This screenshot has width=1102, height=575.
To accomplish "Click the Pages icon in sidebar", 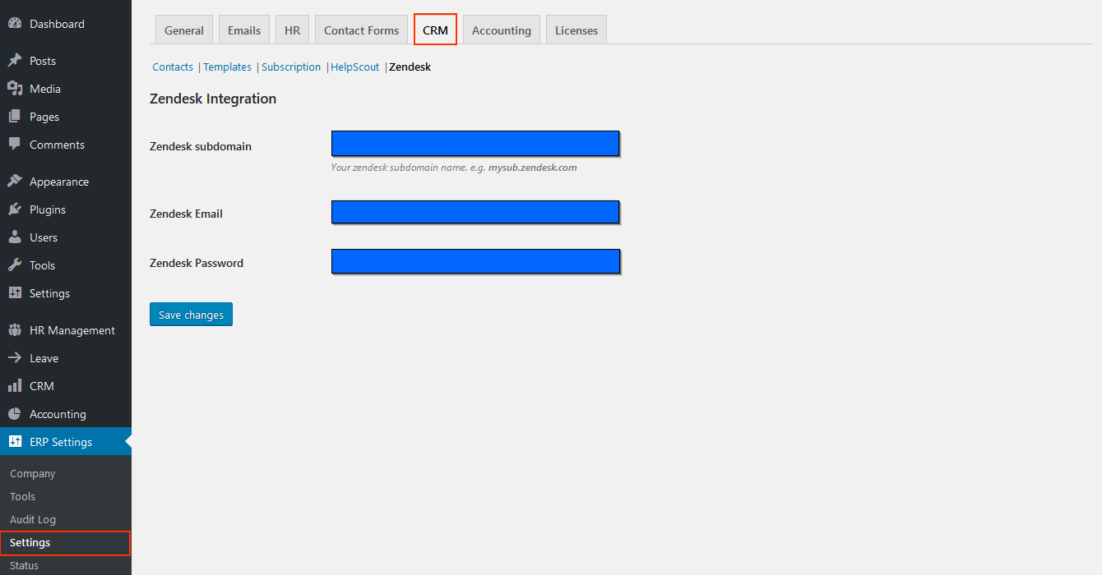I will click(x=15, y=117).
